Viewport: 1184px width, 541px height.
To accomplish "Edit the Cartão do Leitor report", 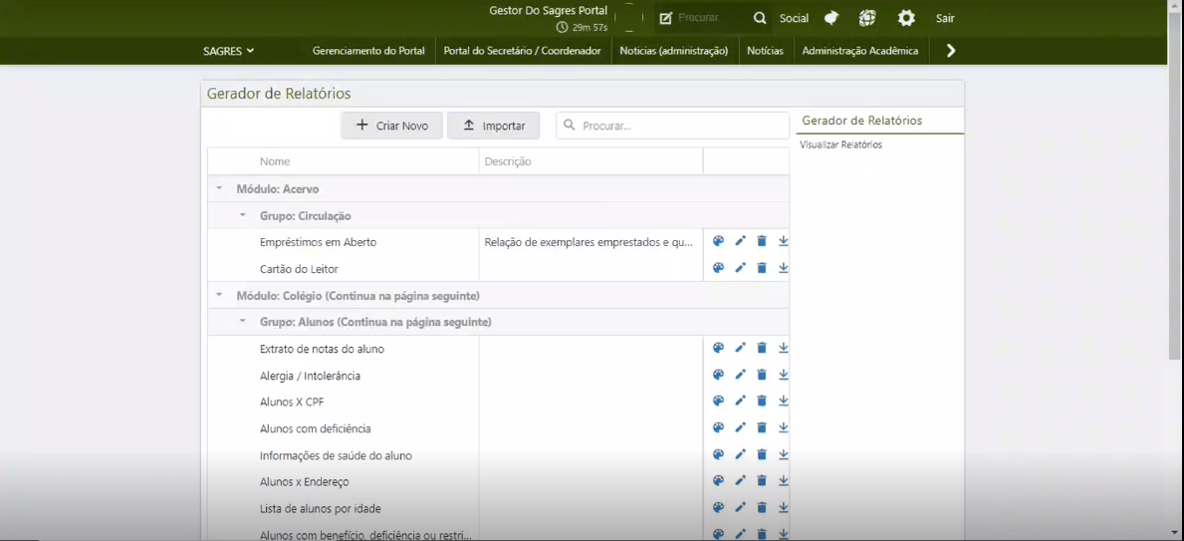I will coord(740,268).
